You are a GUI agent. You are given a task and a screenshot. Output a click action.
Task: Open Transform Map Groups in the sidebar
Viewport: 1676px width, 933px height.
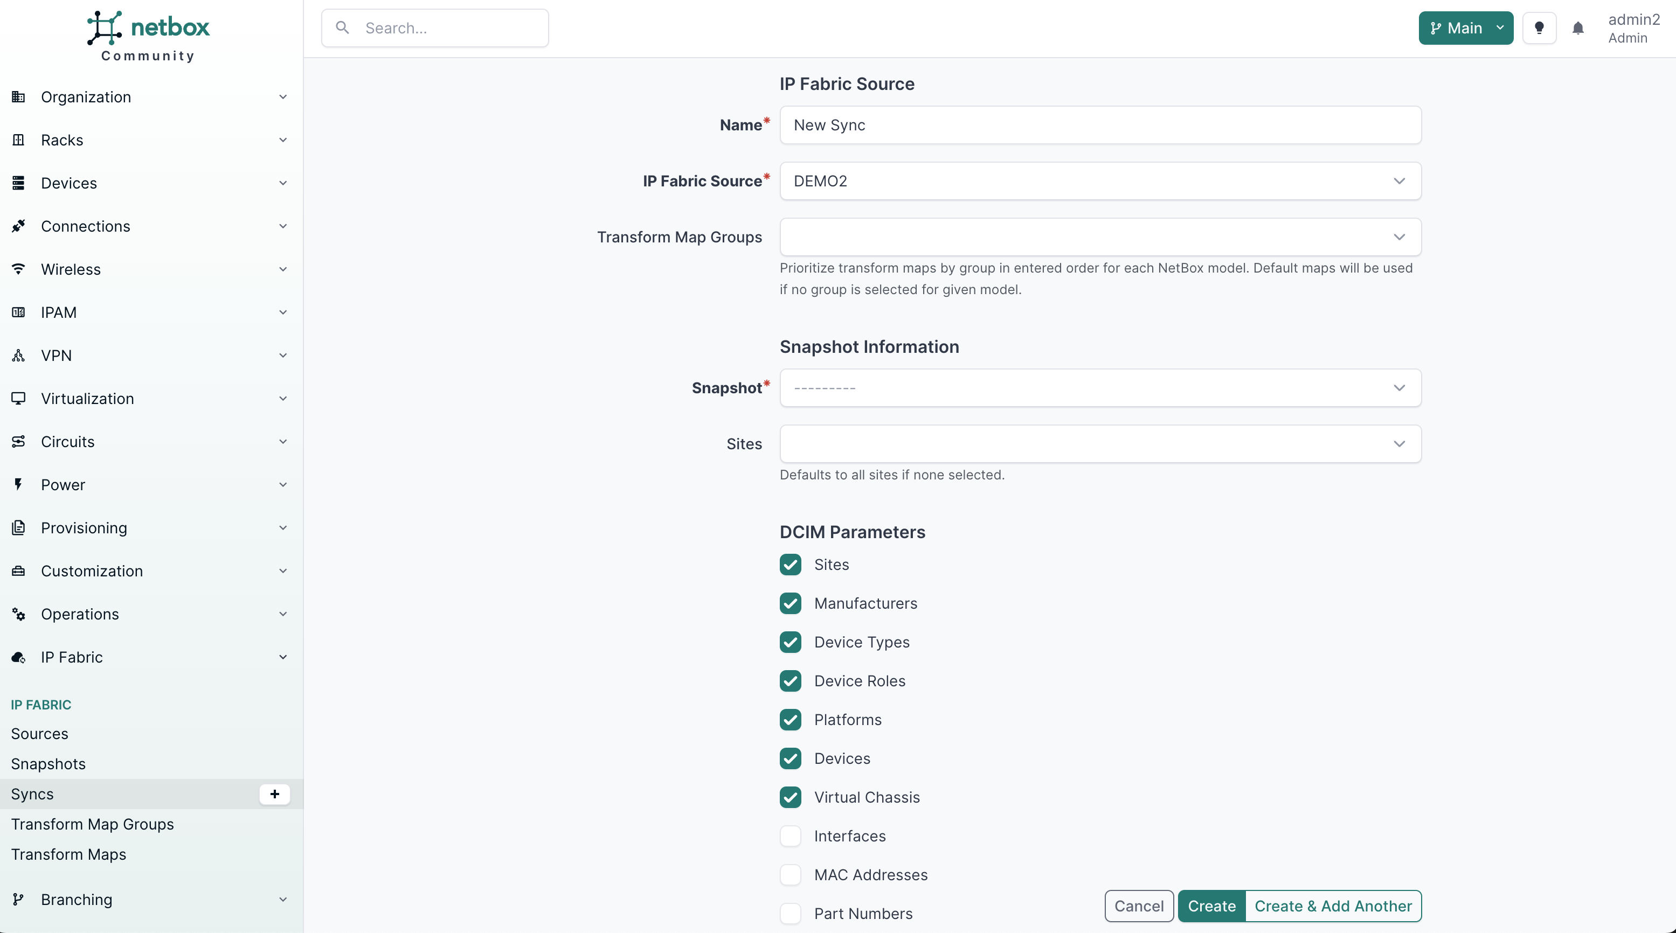point(92,824)
